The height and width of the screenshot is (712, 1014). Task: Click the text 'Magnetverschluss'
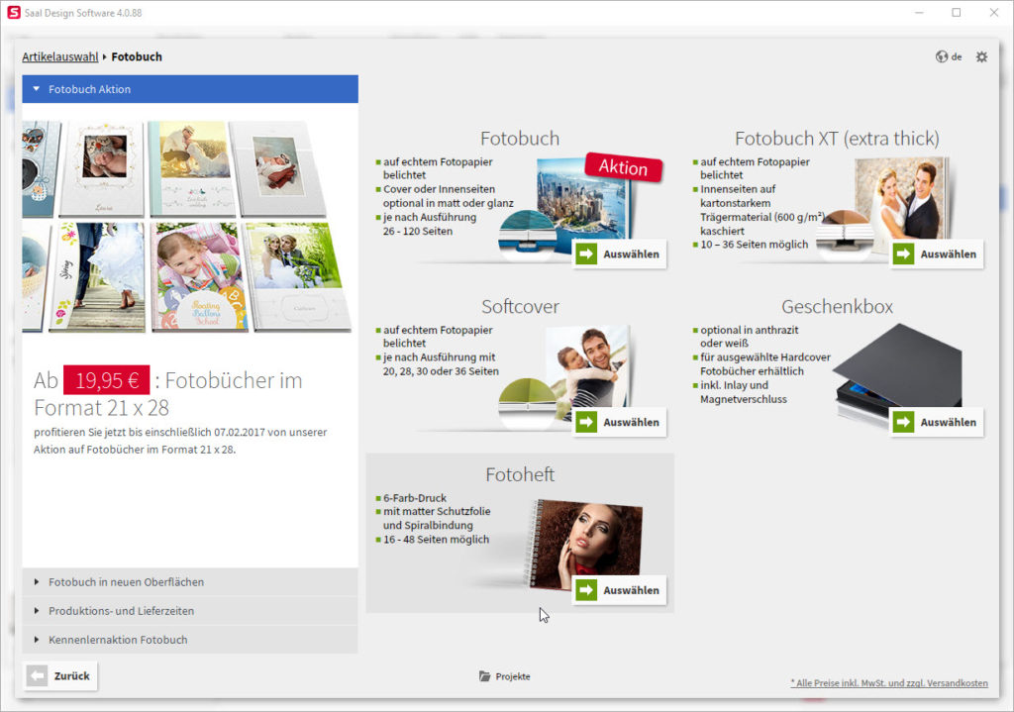[x=744, y=399]
